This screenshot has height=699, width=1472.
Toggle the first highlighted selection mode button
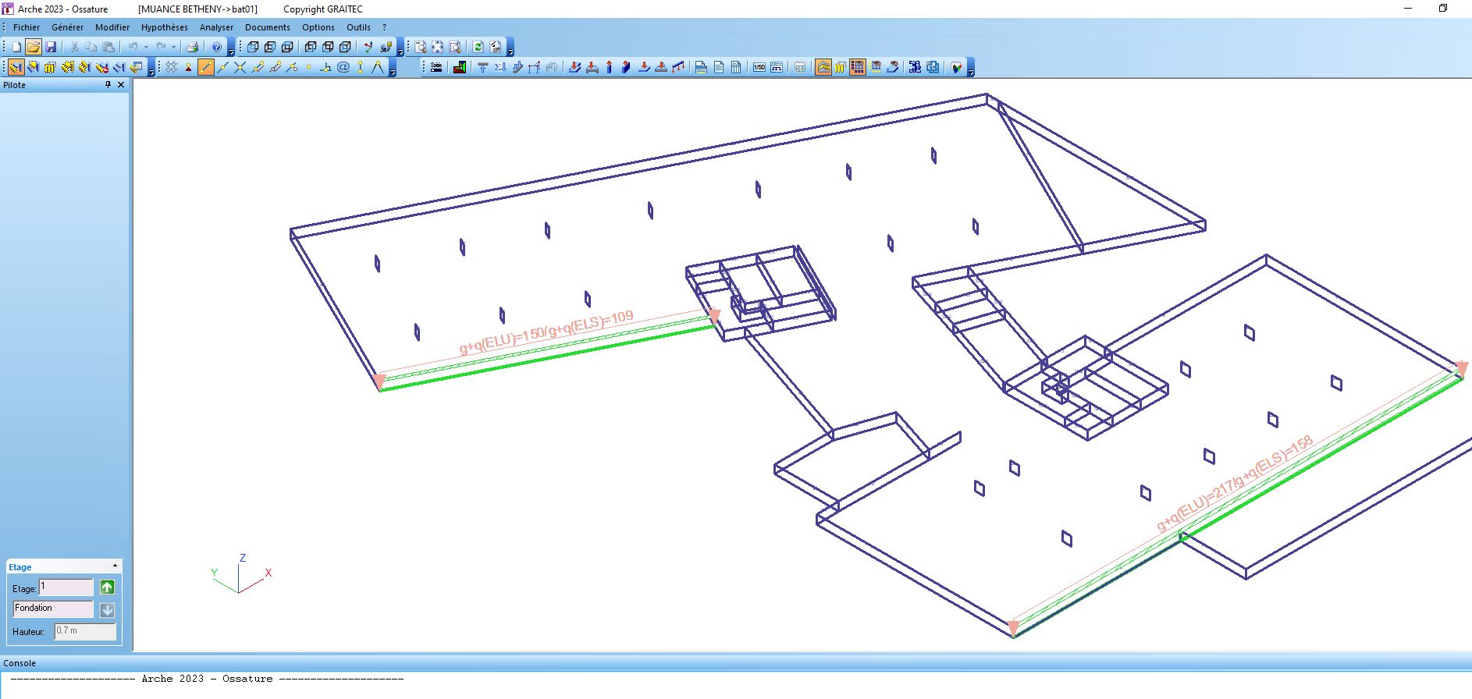16,67
